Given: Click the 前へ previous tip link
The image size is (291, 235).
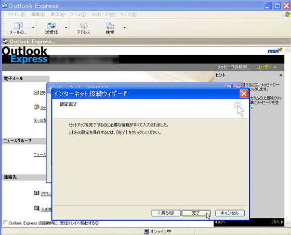Looking at the screenshot, I should pyautogui.click(x=220, y=222).
